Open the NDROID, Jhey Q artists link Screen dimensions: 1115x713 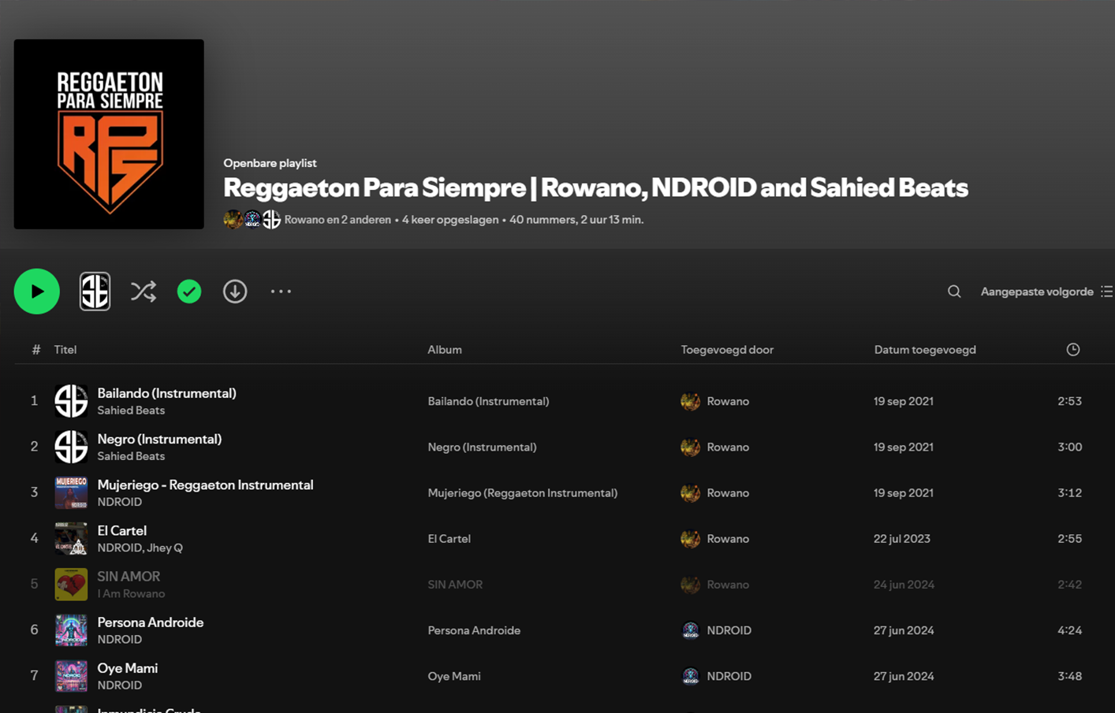click(140, 548)
